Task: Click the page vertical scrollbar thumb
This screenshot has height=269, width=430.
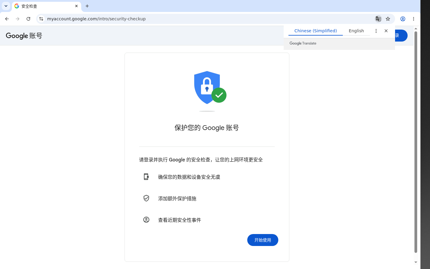Action: [x=416, y=142]
